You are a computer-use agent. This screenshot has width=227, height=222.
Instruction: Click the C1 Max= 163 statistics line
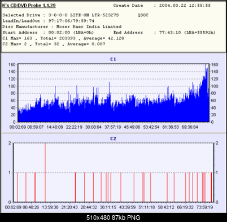tap(63, 38)
